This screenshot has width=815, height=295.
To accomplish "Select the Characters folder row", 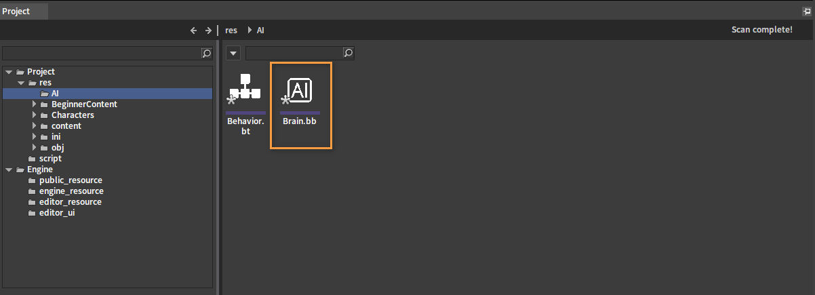I will pos(108,115).
